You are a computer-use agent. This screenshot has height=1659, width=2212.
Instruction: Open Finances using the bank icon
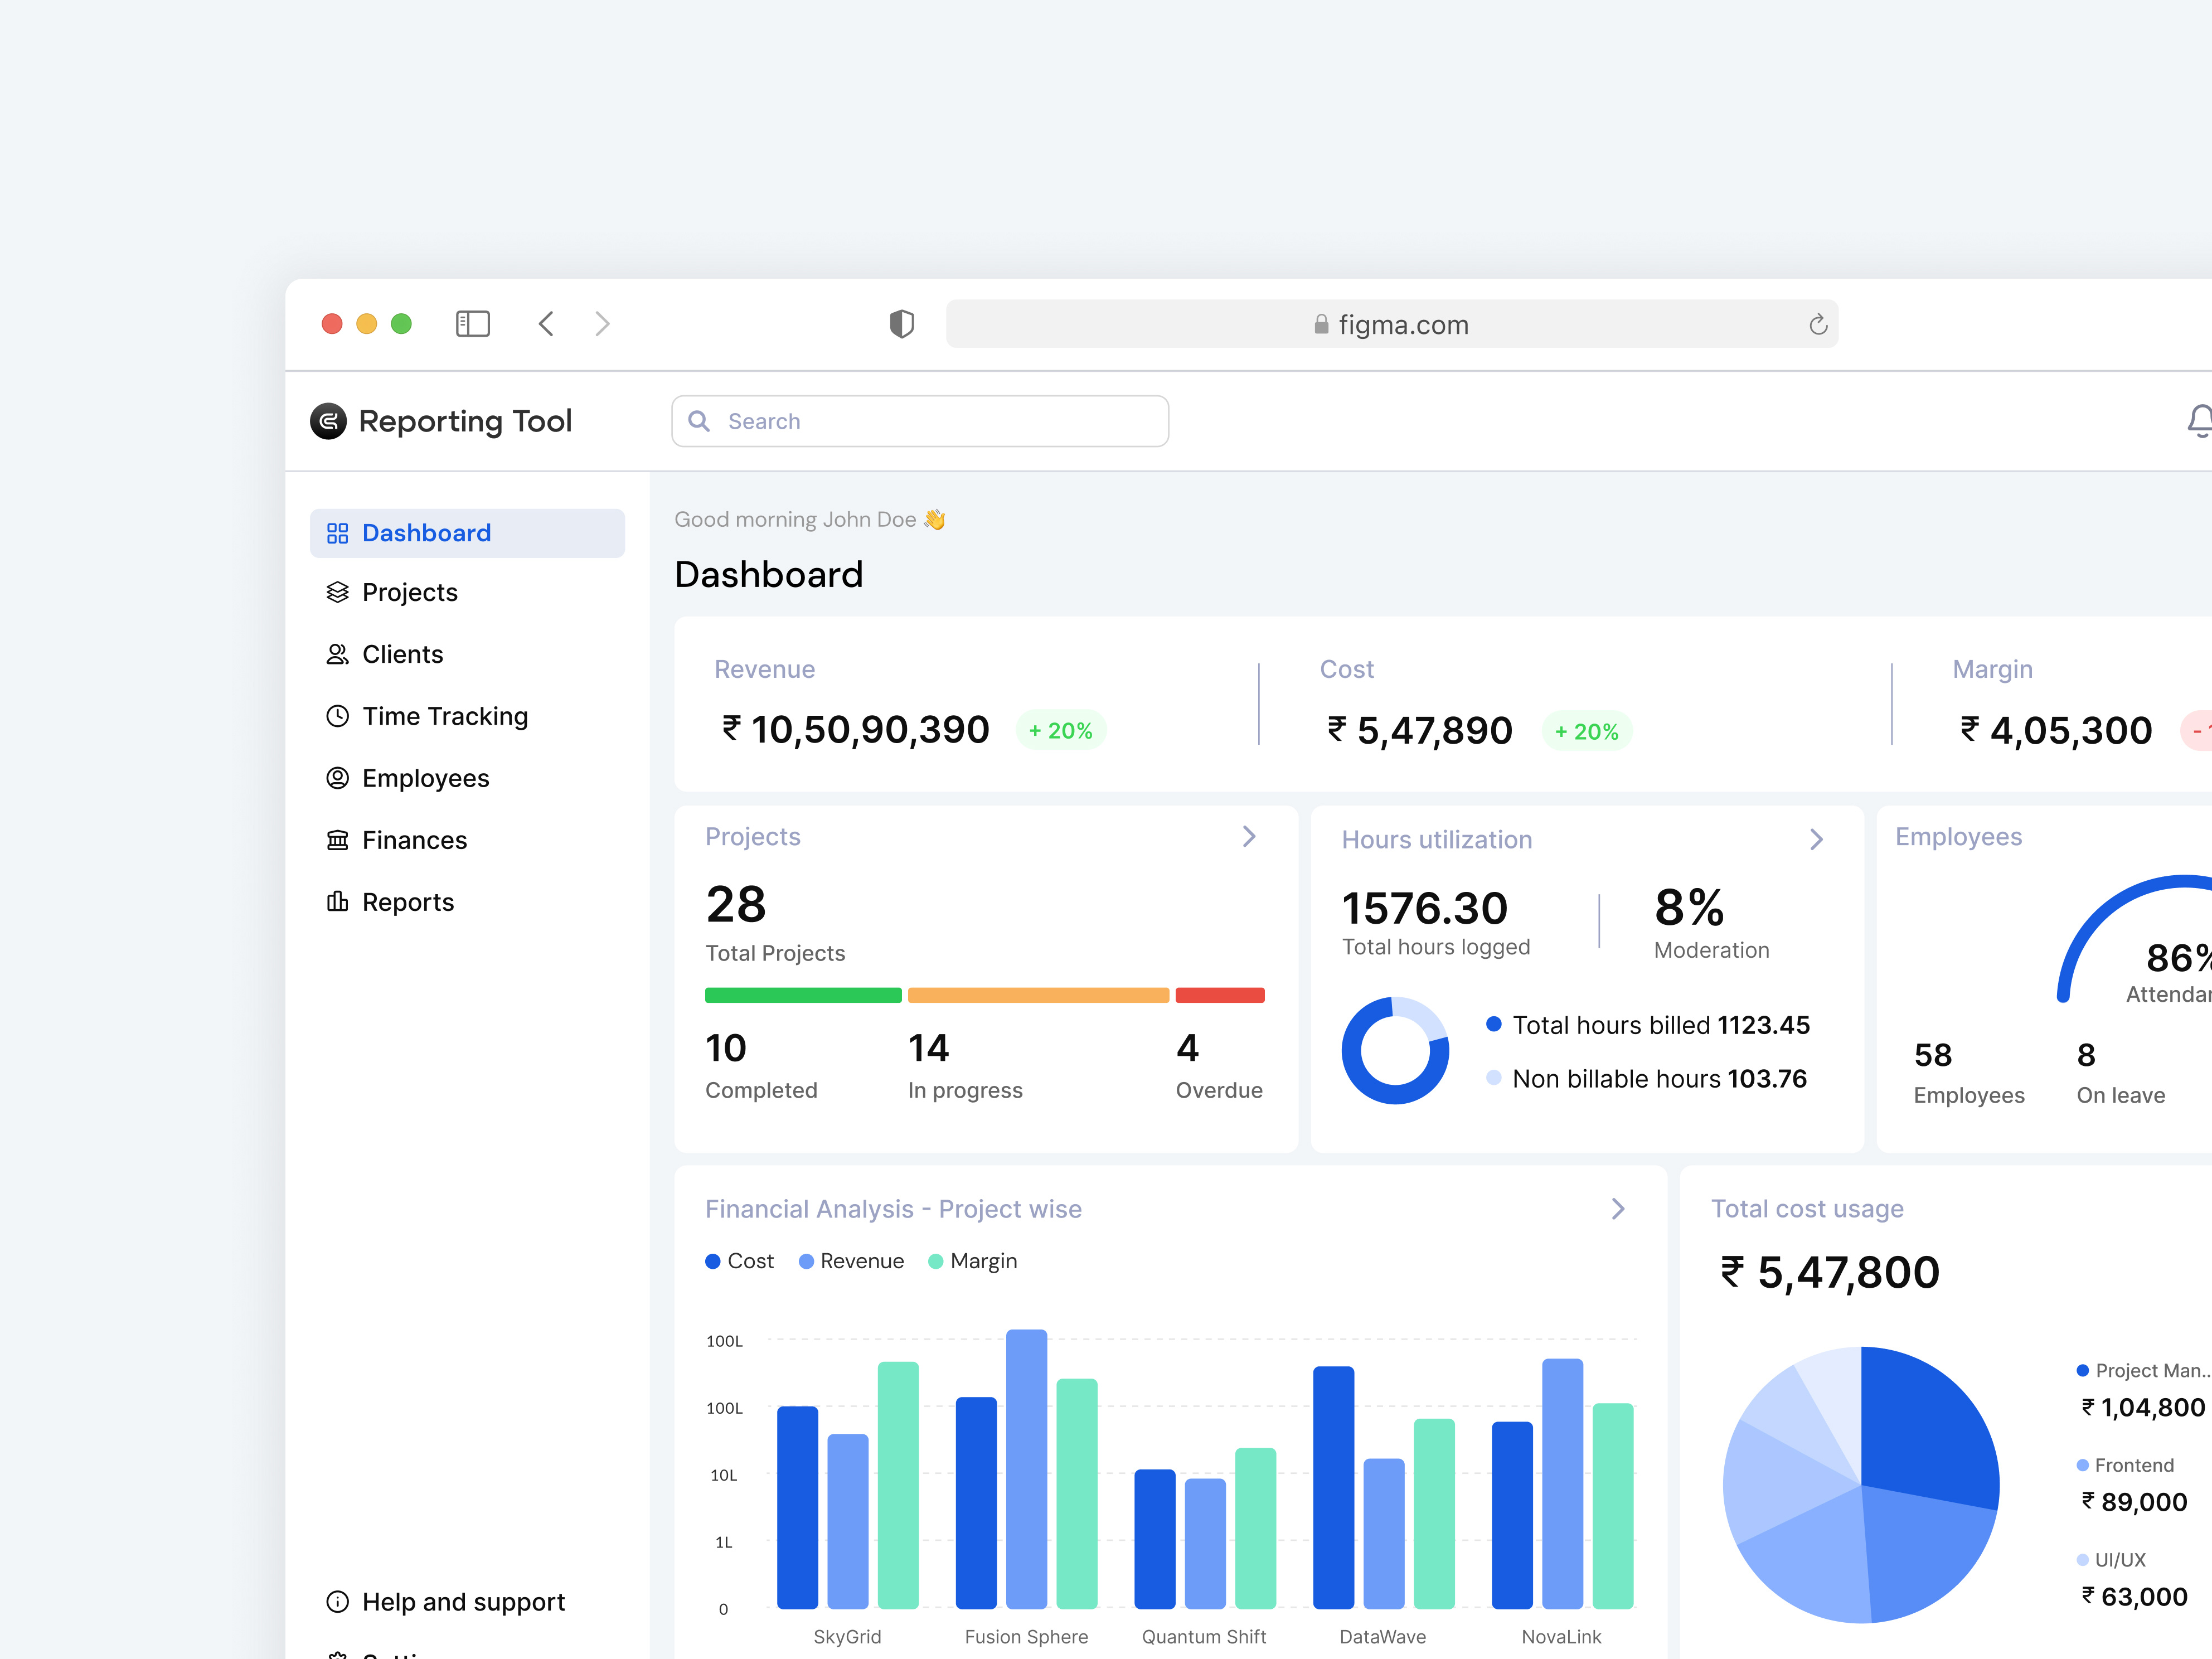click(338, 839)
